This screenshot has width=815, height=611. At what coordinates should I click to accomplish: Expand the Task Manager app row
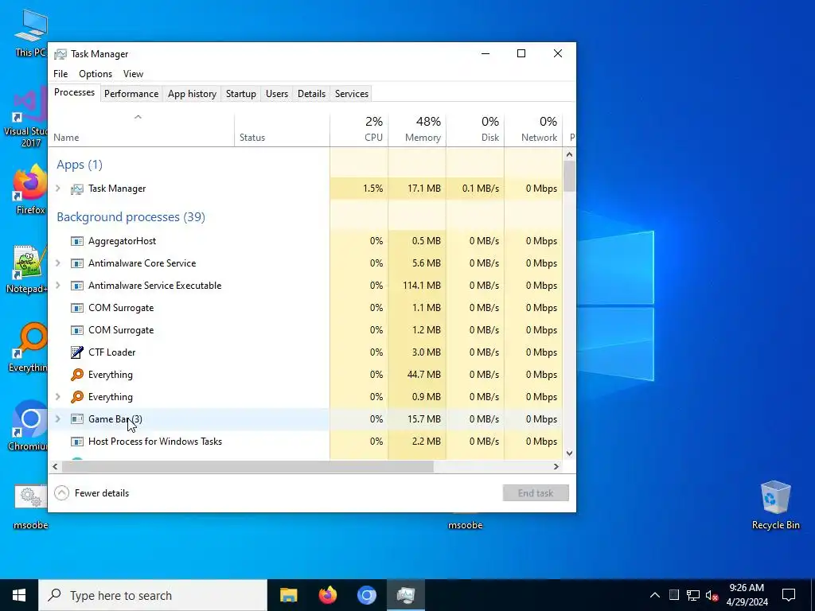(58, 188)
